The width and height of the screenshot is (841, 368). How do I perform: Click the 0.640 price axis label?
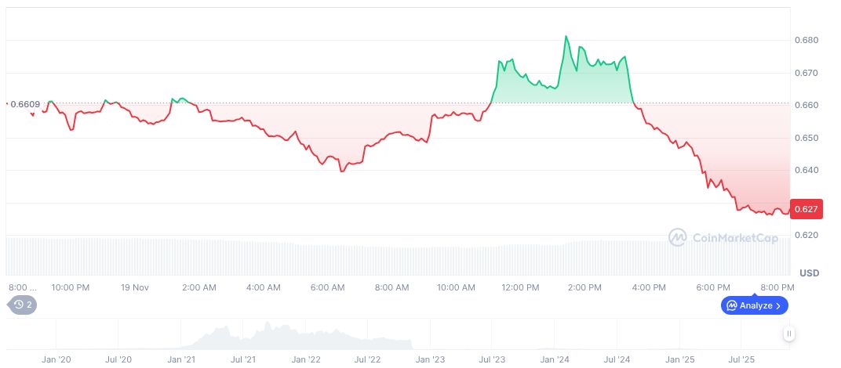click(x=806, y=170)
